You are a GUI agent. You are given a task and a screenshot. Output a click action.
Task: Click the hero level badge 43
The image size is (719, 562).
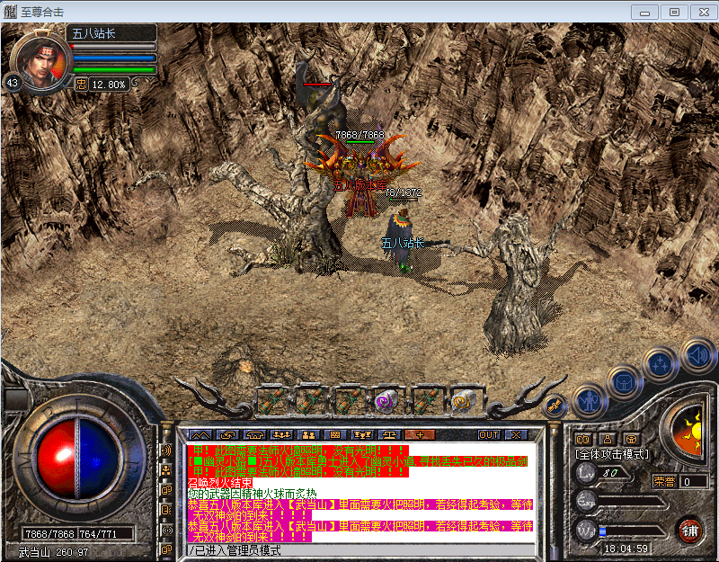pyautogui.click(x=13, y=83)
